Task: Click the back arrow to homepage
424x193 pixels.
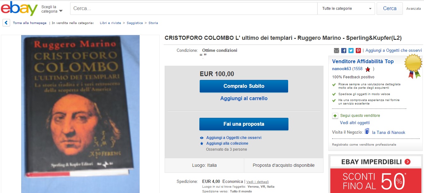Action: coord(6,23)
